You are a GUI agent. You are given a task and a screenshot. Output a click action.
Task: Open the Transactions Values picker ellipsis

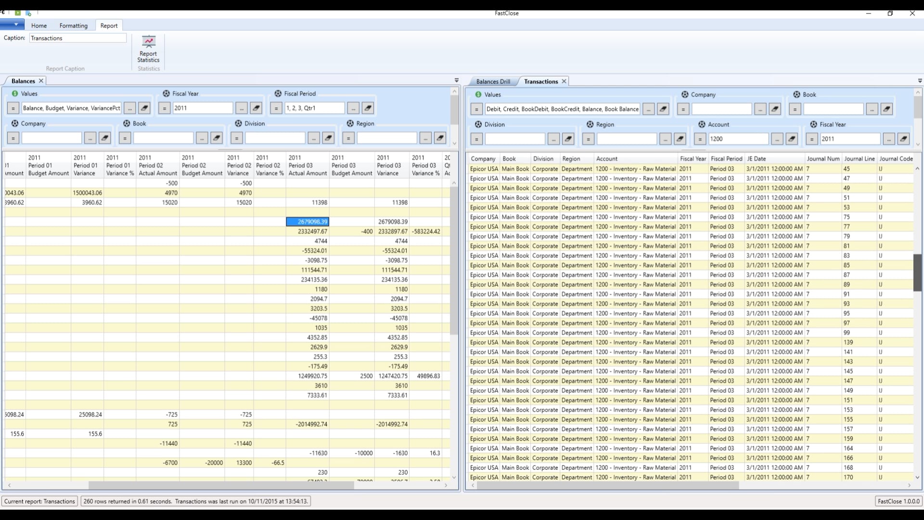coord(649,109)
